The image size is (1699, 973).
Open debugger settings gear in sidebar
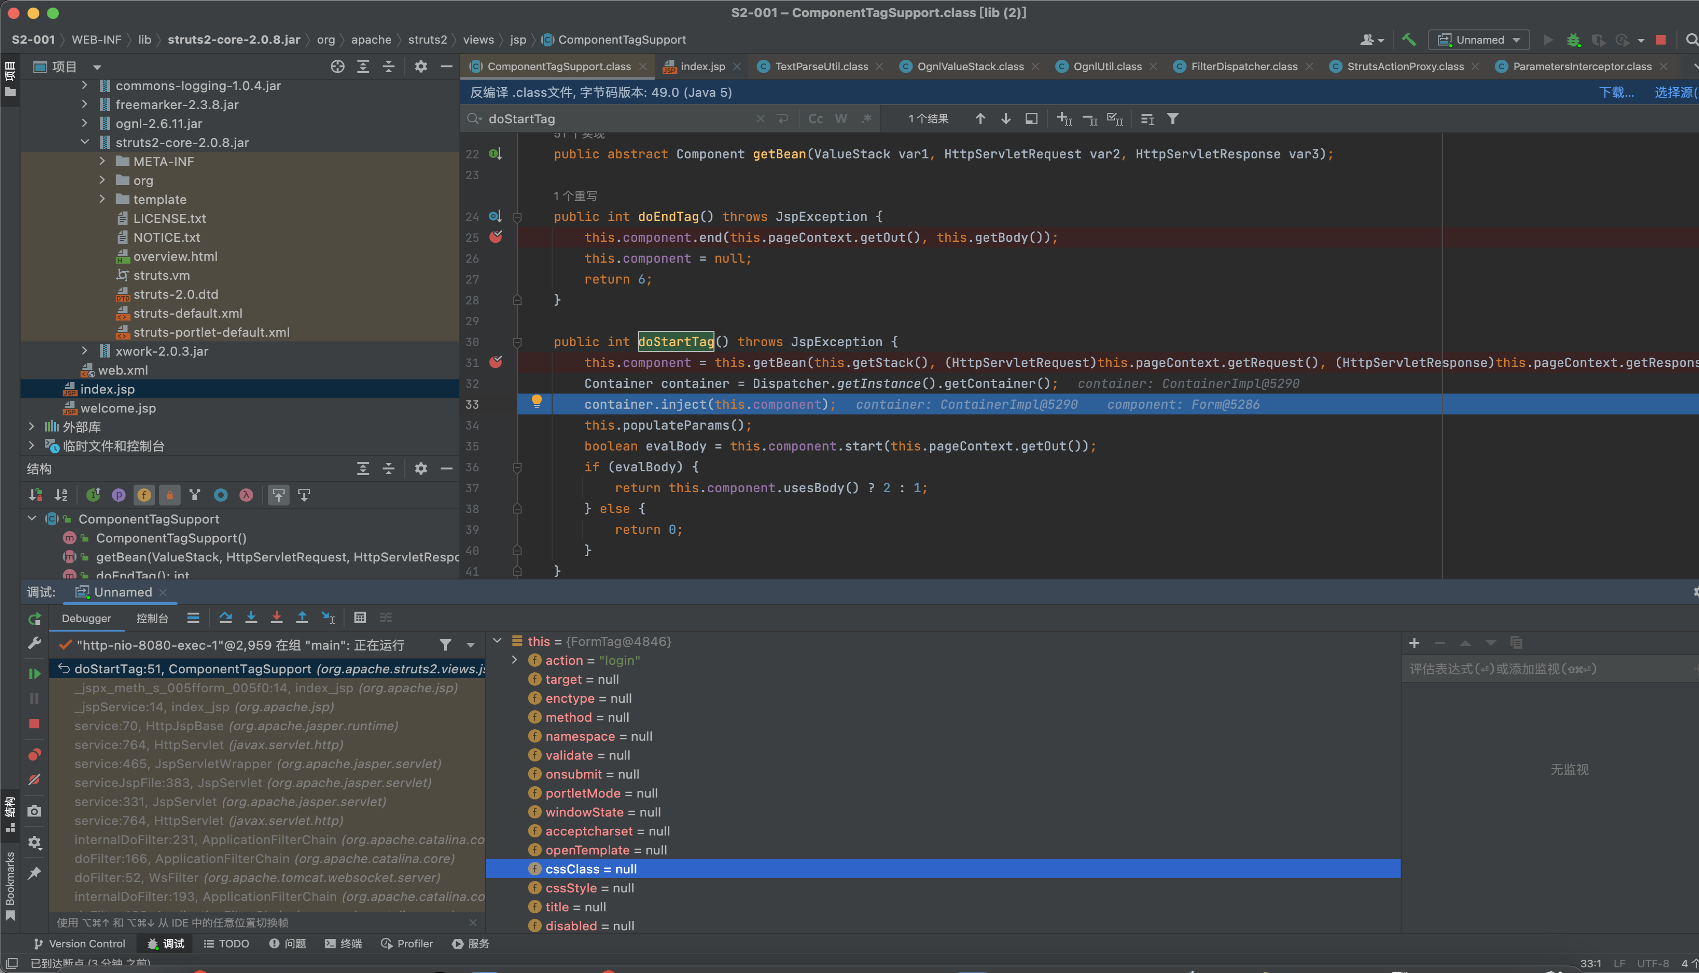(35, 843)
